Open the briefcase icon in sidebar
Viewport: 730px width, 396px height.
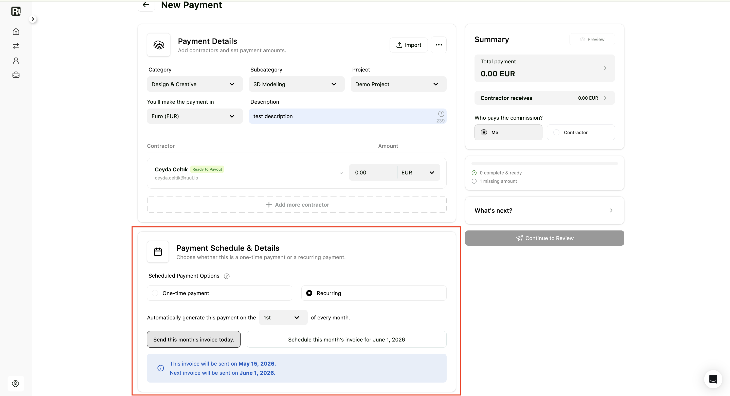(16, 75)
